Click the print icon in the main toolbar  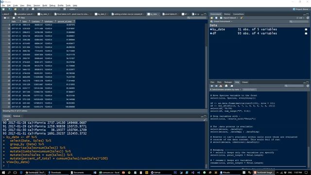(x=33, y=9)
